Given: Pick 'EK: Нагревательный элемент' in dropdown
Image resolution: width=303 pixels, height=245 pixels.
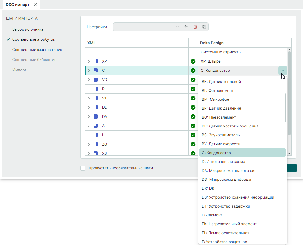Looking at the screenshot, I should (229, 224).
